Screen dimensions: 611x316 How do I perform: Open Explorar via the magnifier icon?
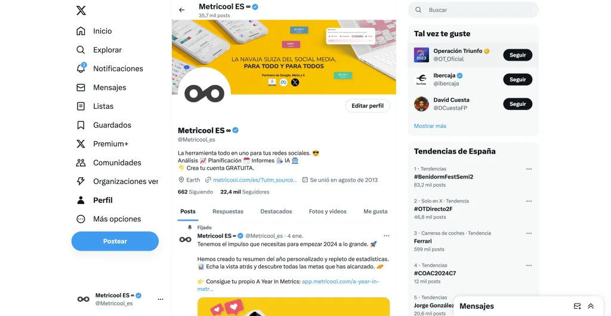tap(81, 50)
